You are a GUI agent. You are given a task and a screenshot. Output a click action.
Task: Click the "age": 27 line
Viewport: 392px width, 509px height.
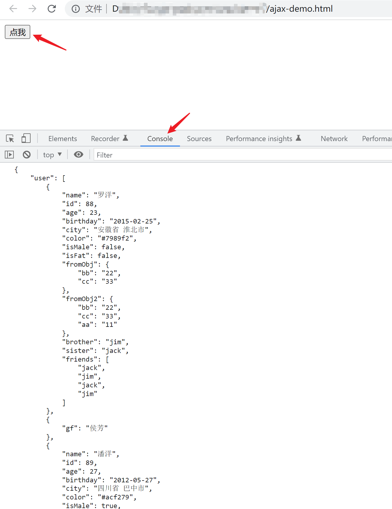[x=81, y=472]
